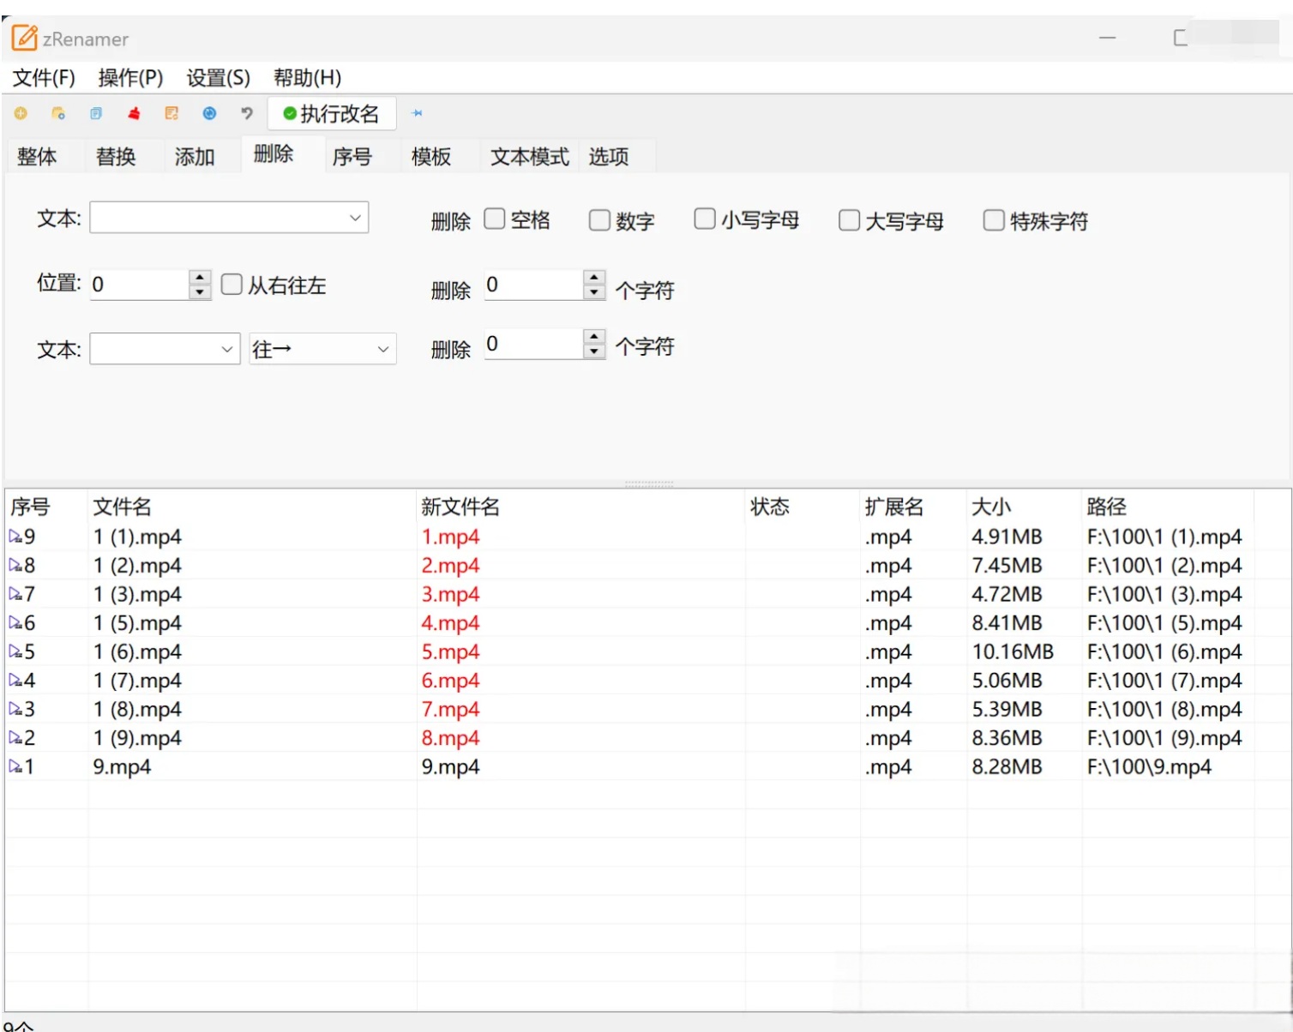Enable the 数字 delete checkbox

[x=599, y=220]
